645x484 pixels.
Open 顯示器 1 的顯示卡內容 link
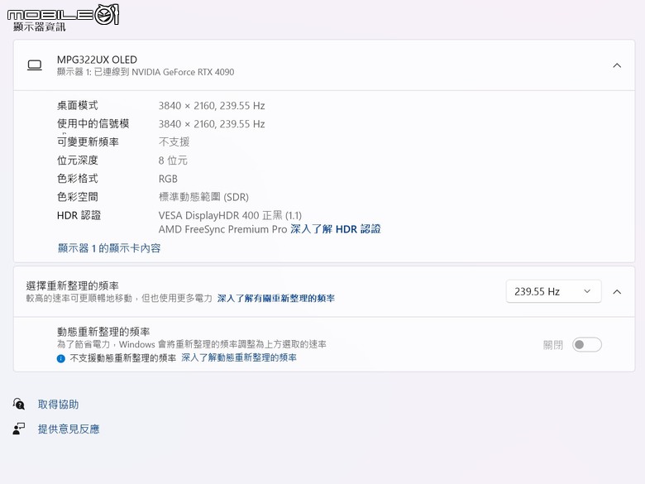coord(109,248)
